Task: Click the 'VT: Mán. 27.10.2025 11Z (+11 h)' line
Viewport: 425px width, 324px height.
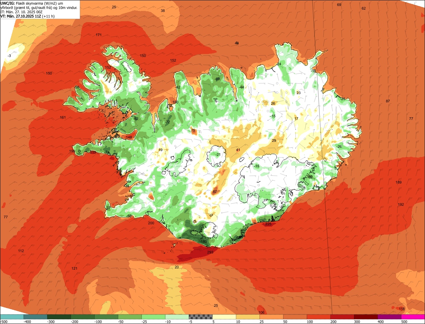Action: [x=28, y=16]
